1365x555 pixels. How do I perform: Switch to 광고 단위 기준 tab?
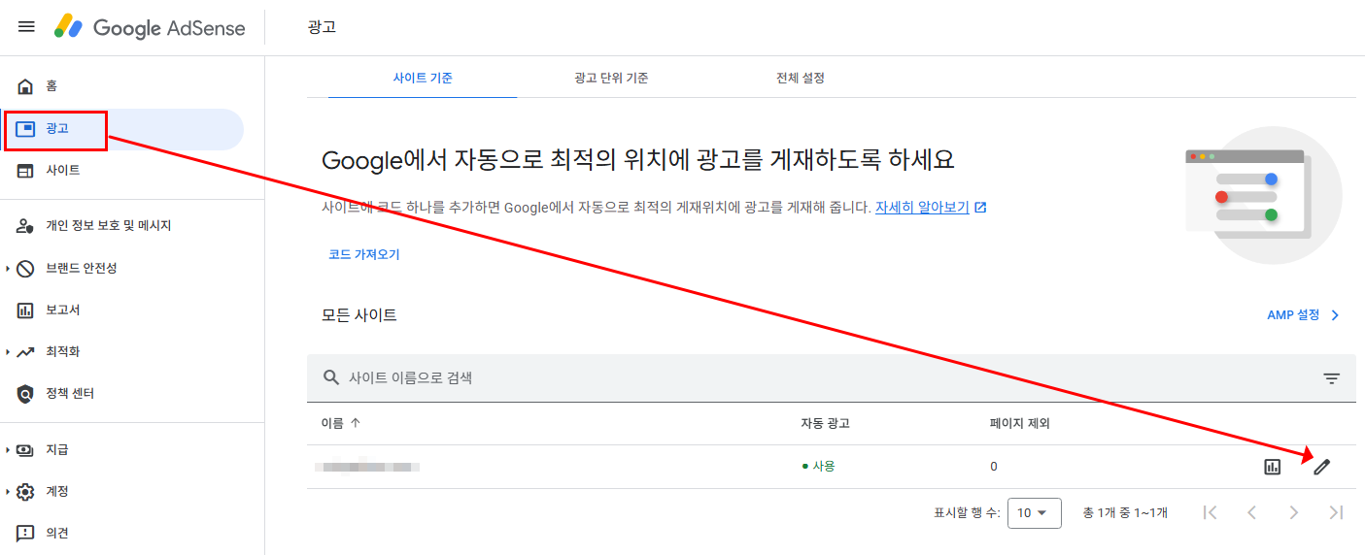click(611, 78)
